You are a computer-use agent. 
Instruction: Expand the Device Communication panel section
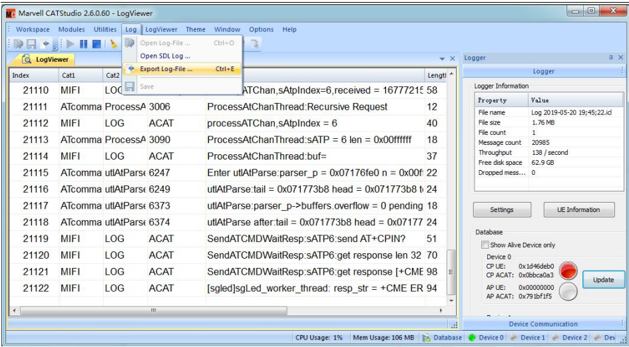point(543,324)
